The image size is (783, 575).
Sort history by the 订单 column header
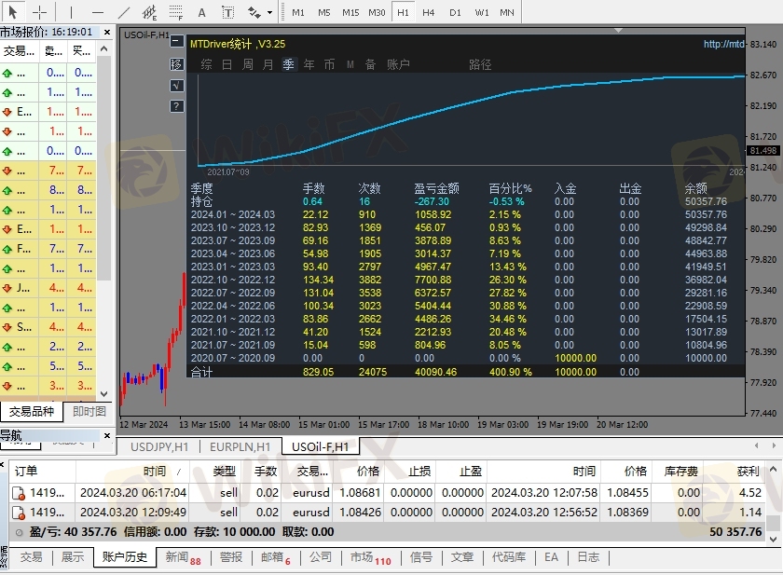pyautogui.click(x=42, y=472)
